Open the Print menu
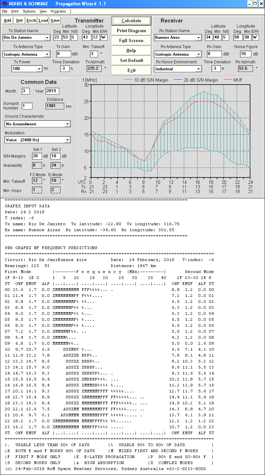The width and height of the screenshot is (265, 475). 15,11
